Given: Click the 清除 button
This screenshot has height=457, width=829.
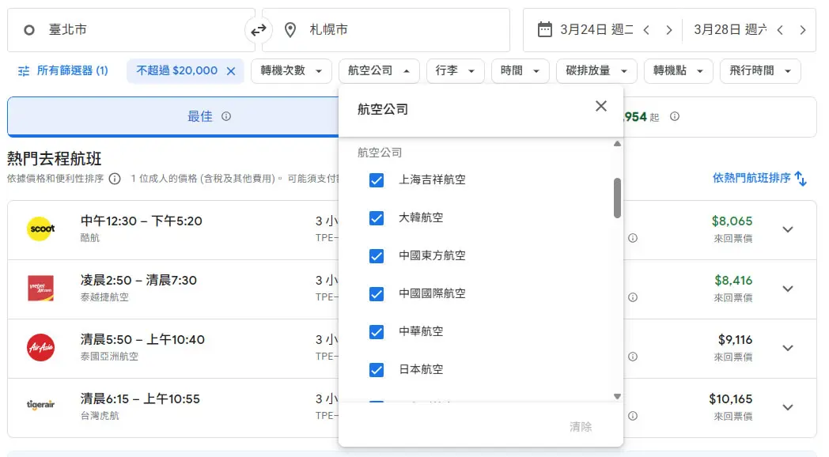Looking at the screenshot, I should [x=581, y=426].
